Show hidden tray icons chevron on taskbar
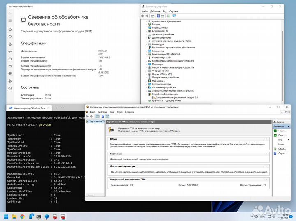 [x=252, y=216]
